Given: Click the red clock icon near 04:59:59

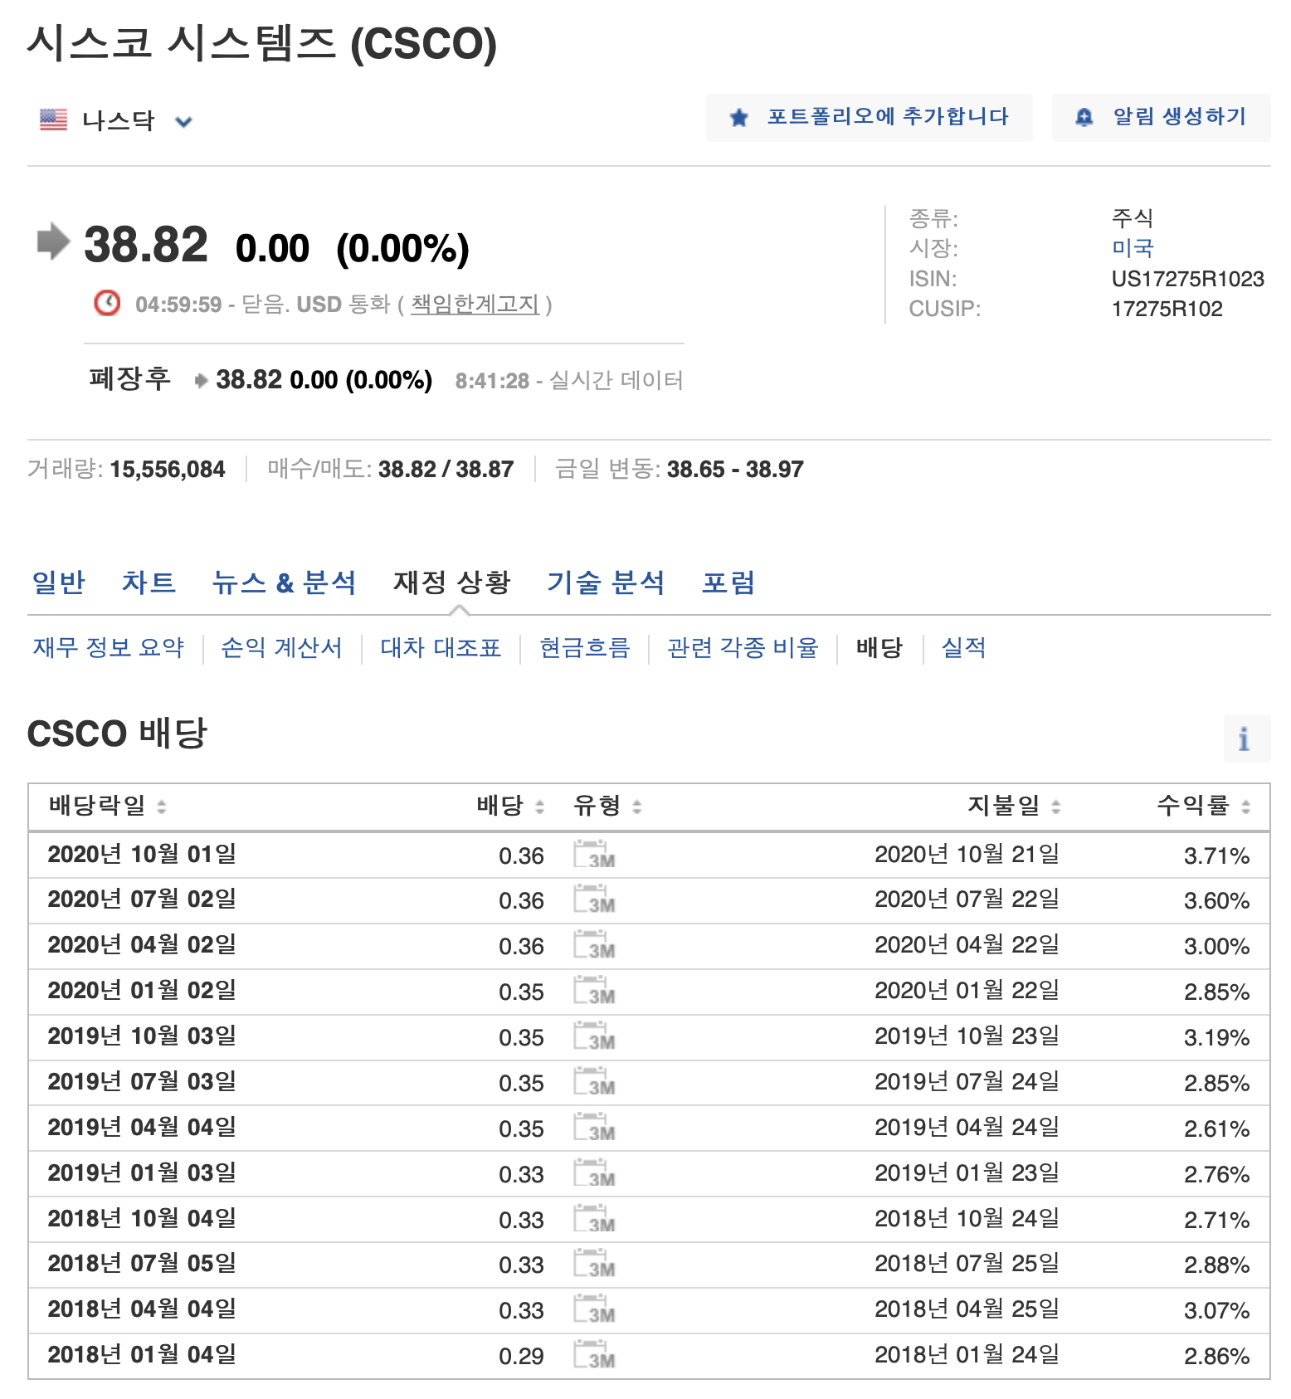Looking at the screenshot, I should click(107, 304).
